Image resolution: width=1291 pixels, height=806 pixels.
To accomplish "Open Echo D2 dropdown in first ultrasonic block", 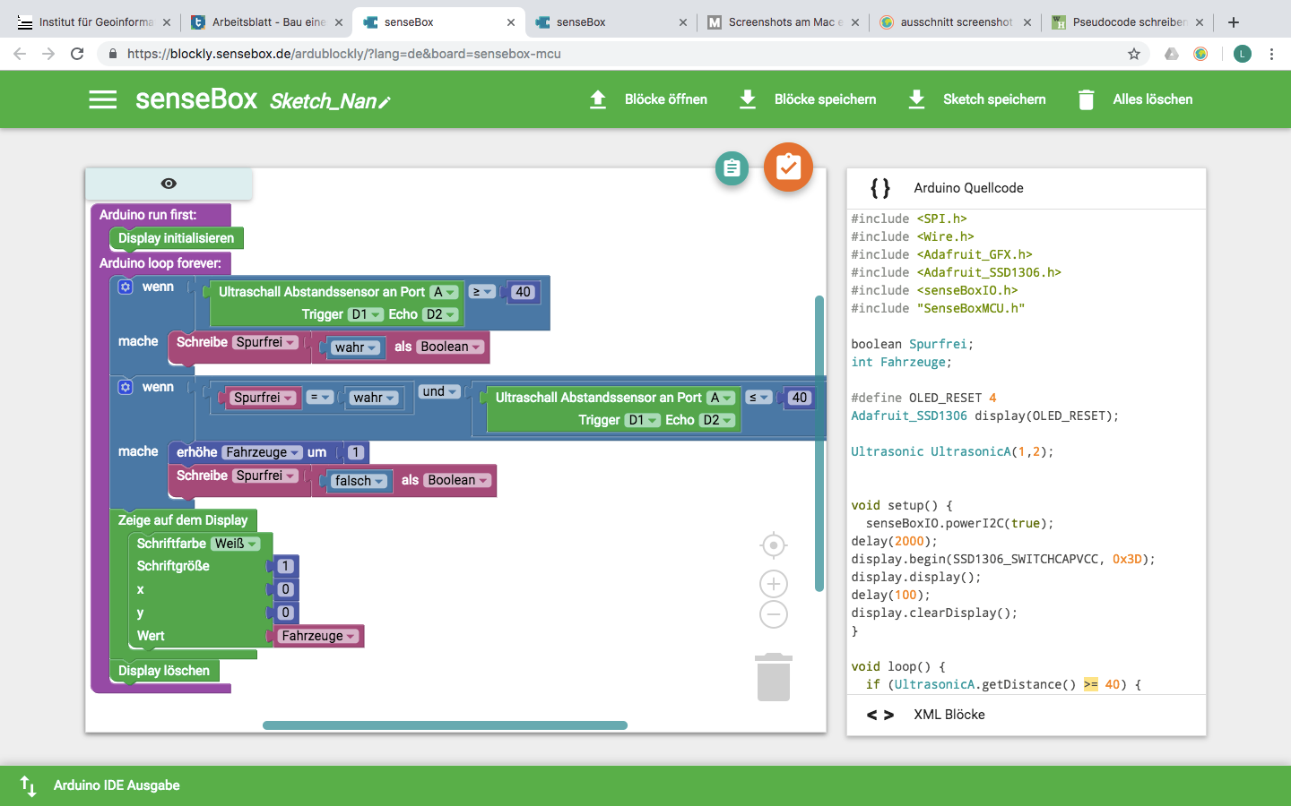I will [x=441, y=314].
